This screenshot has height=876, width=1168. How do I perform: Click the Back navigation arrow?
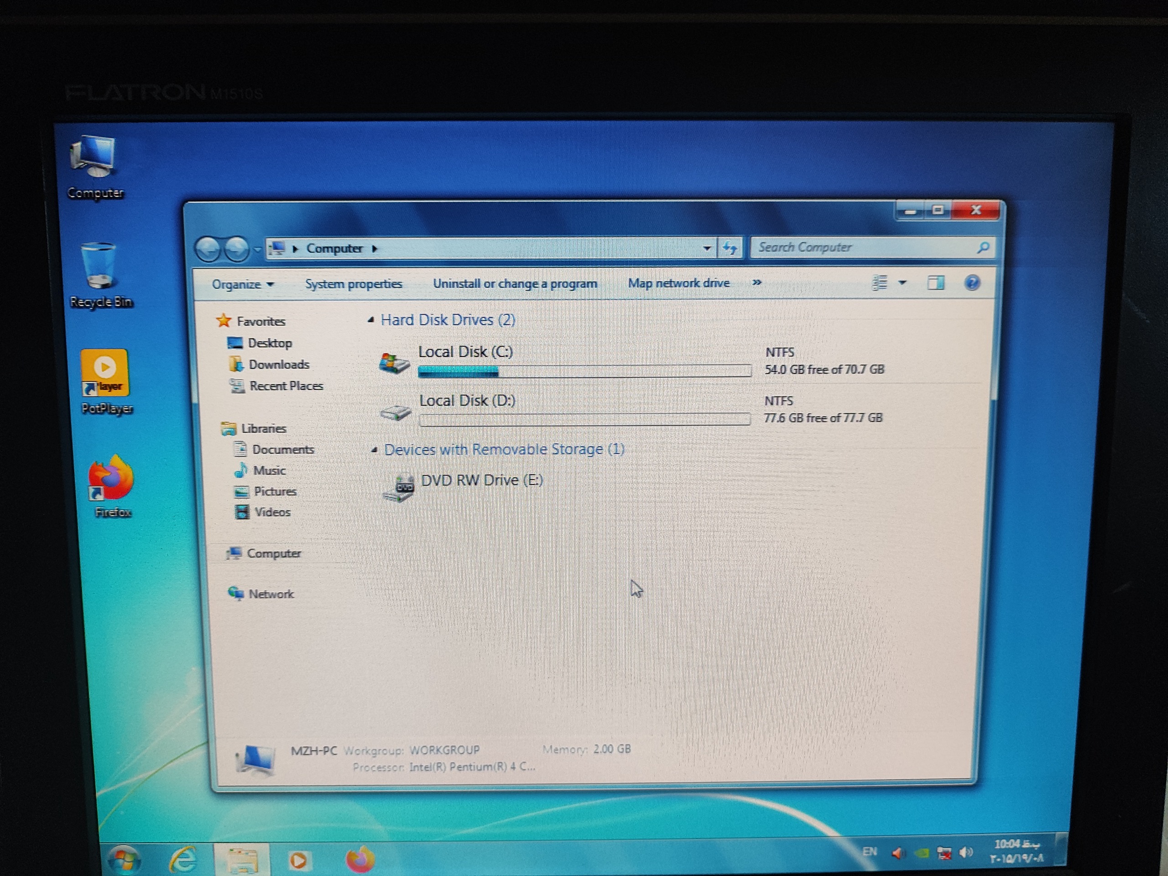click(x=208, y=249)
